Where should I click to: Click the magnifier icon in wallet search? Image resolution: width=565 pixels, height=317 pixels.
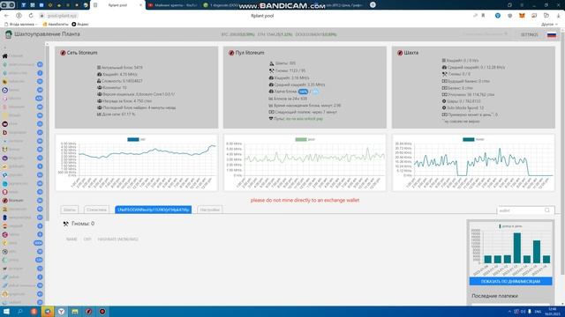coord(547,210)
